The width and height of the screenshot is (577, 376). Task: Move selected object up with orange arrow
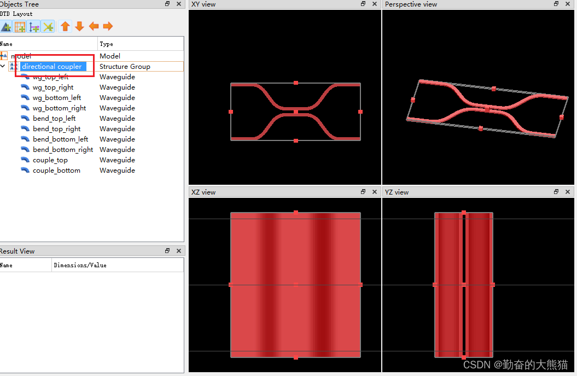(66, 26)
